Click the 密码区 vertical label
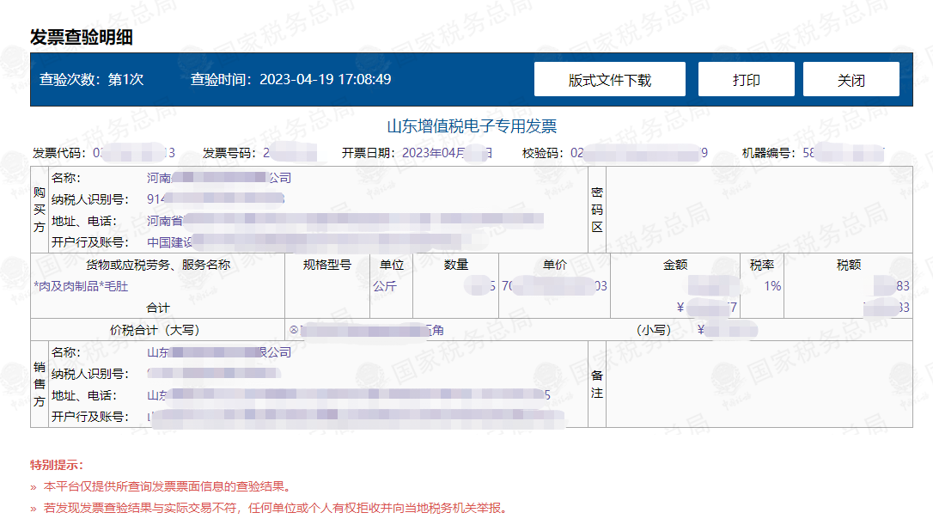 pyautogui.click(x=597, y=210)
